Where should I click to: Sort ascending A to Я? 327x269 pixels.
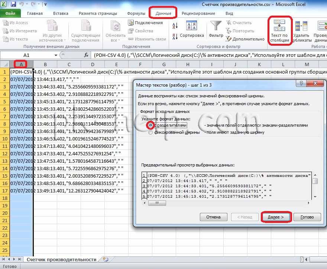click(175, 26)
